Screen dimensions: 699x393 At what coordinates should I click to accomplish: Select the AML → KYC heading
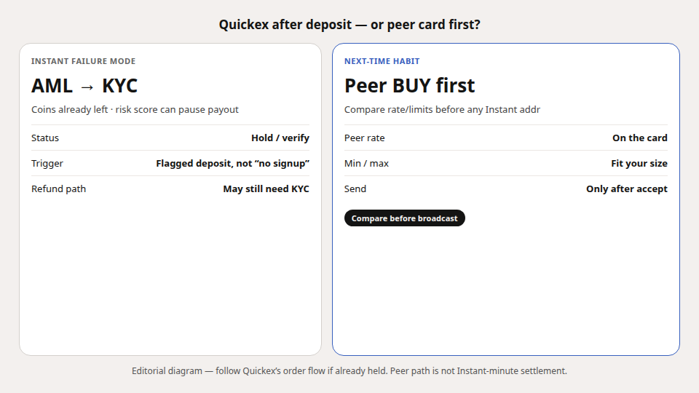(x=84, y=86)
